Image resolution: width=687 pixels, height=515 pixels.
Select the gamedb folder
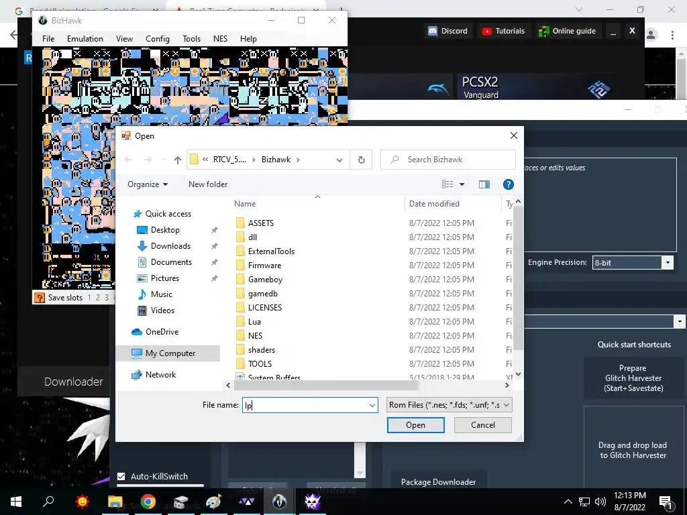(x=263, y=294)
